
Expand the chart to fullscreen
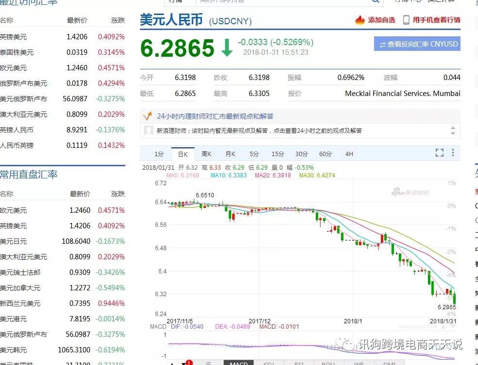tap(439, 153)
